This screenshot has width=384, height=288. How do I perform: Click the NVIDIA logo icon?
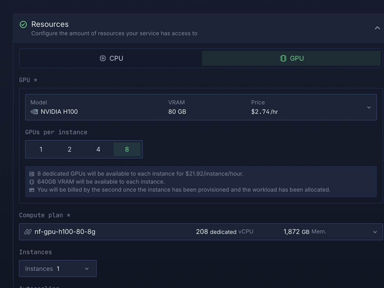tap(34, 112)
